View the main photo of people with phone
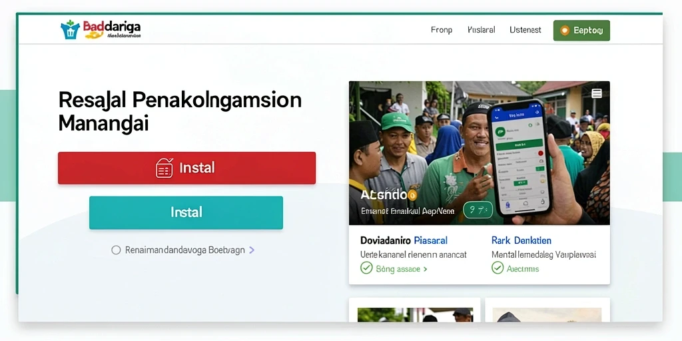The height and width of the screenshot is (341, 682). click(x=480, y=153)
